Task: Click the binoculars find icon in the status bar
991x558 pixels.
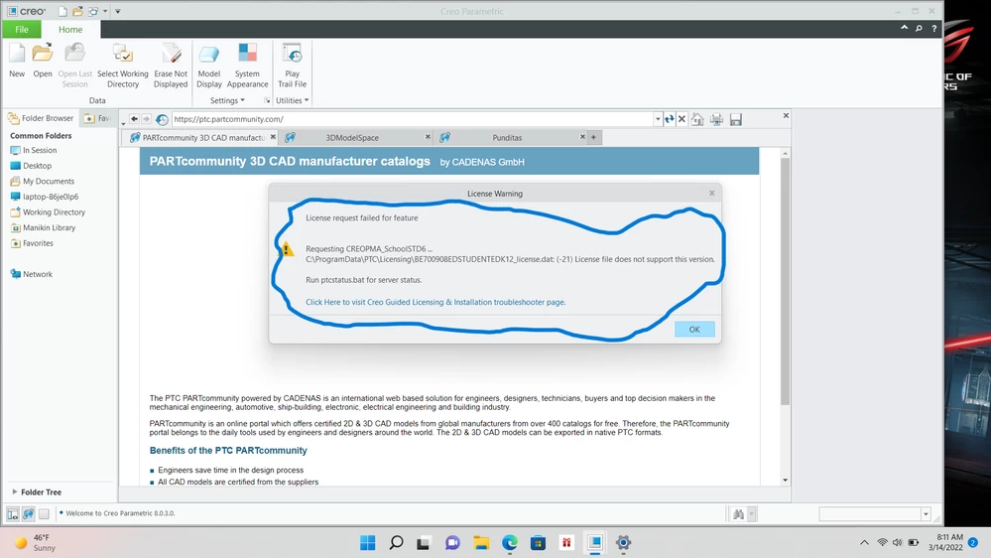Action: 738,514
